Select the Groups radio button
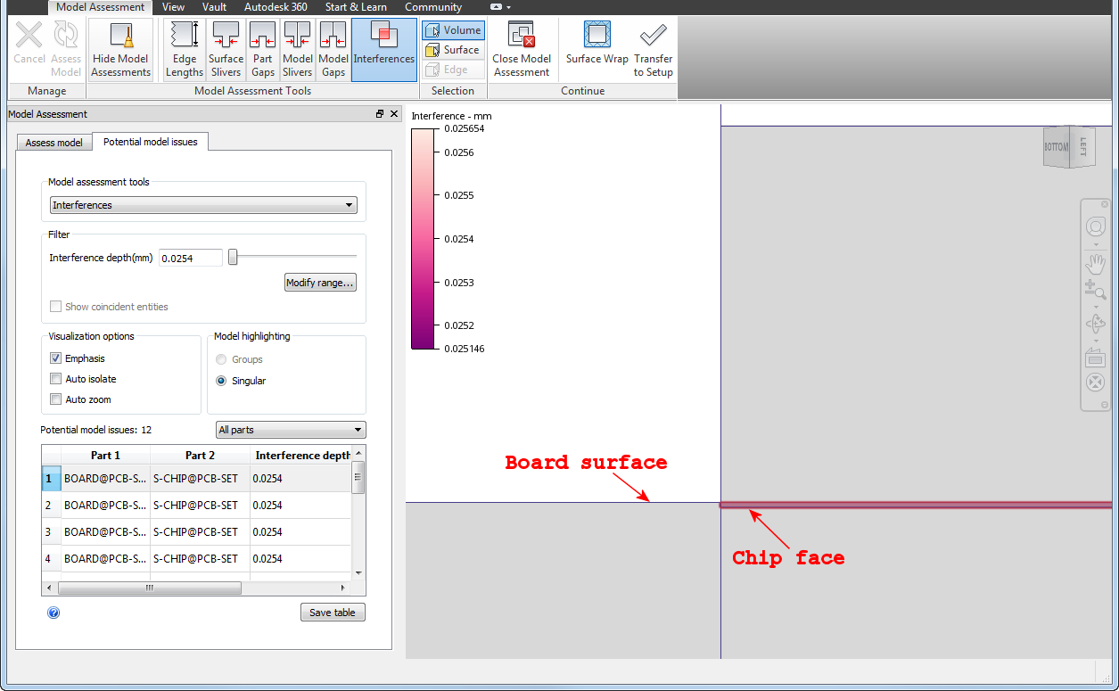This screenshot has height=691, width=1119. [x=221, y=359]
